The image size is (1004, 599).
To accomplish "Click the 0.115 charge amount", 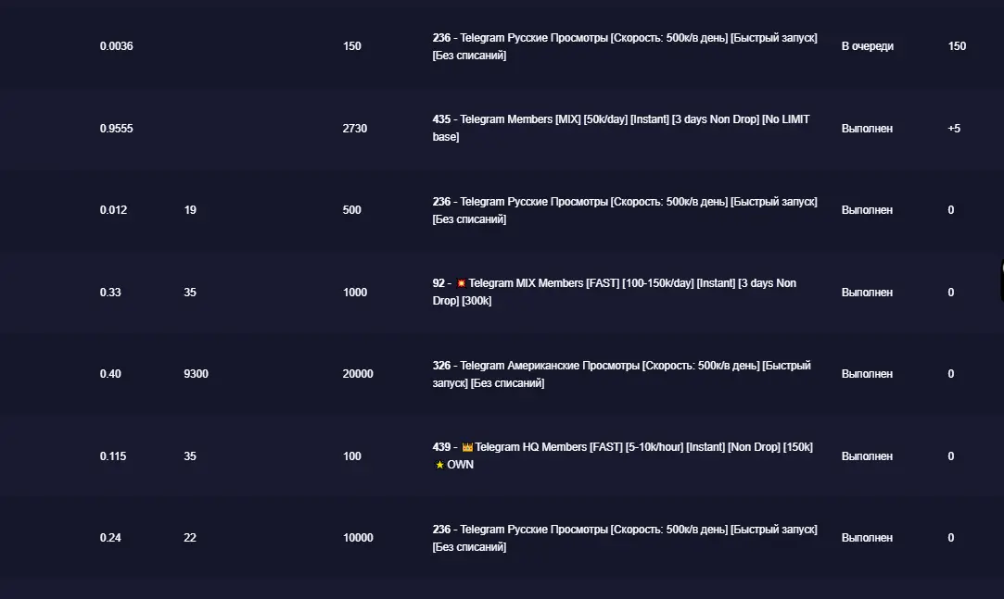I will 113,456.
